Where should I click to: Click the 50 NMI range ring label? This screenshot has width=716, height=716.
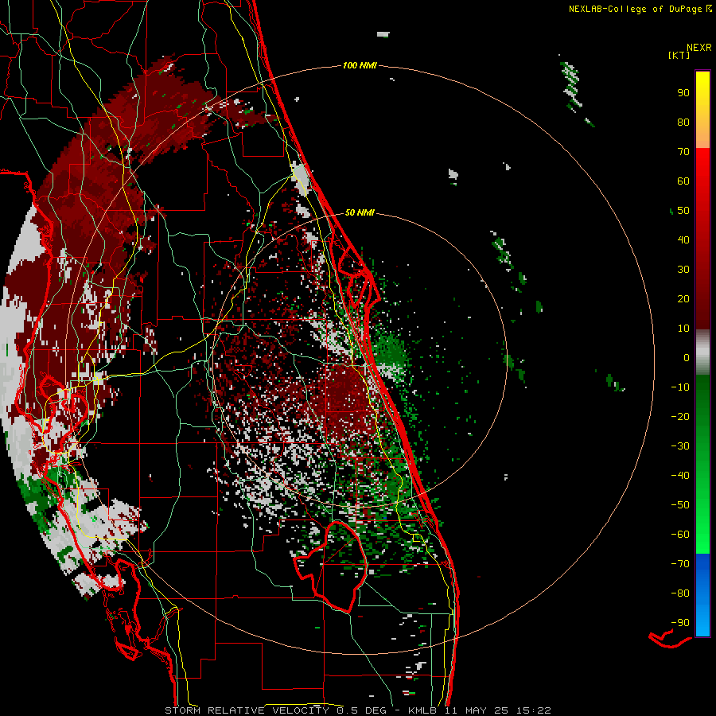(x=360, y=212)
